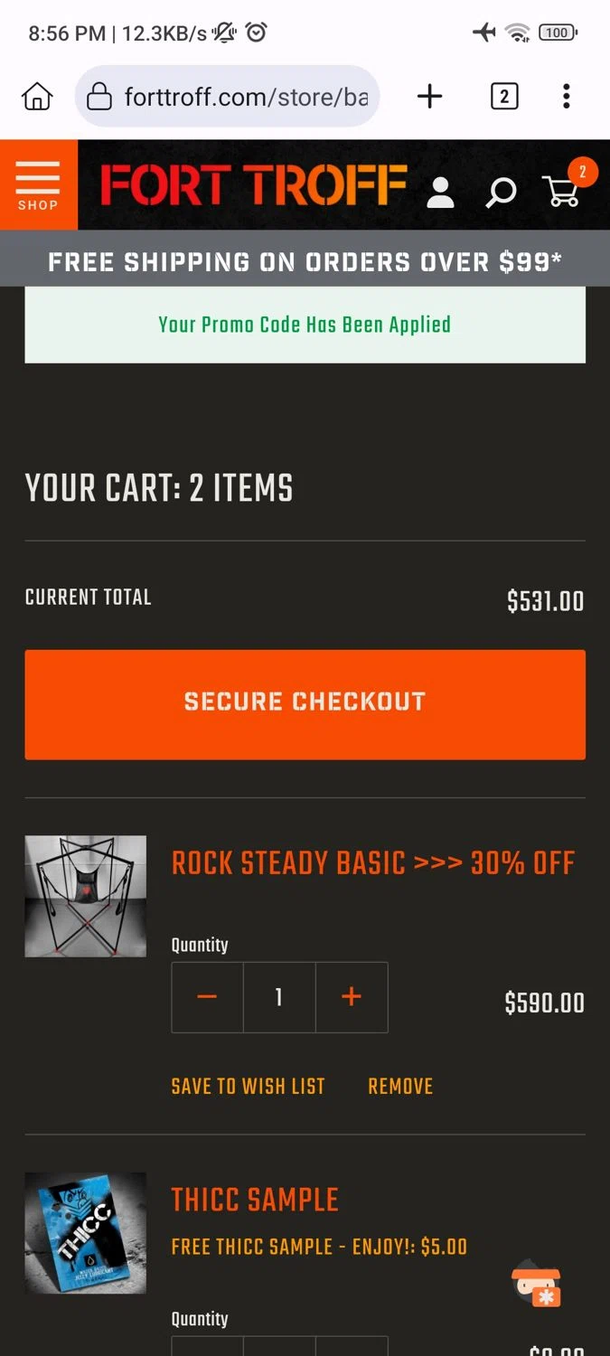Open the floating chat support widget
Image resolution: width=610 pixels, height=1356 pixels.
coord(536,1283)
